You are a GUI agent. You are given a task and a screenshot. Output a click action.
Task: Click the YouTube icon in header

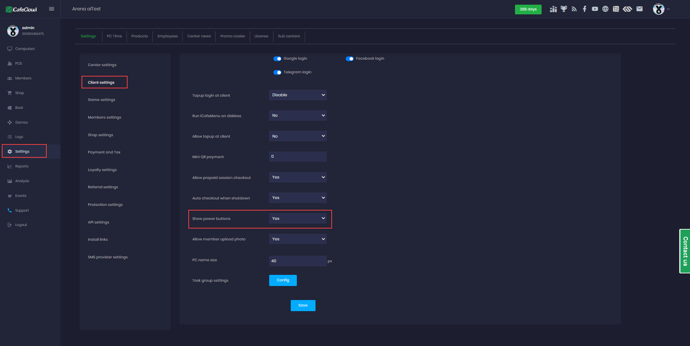[595, 9]
